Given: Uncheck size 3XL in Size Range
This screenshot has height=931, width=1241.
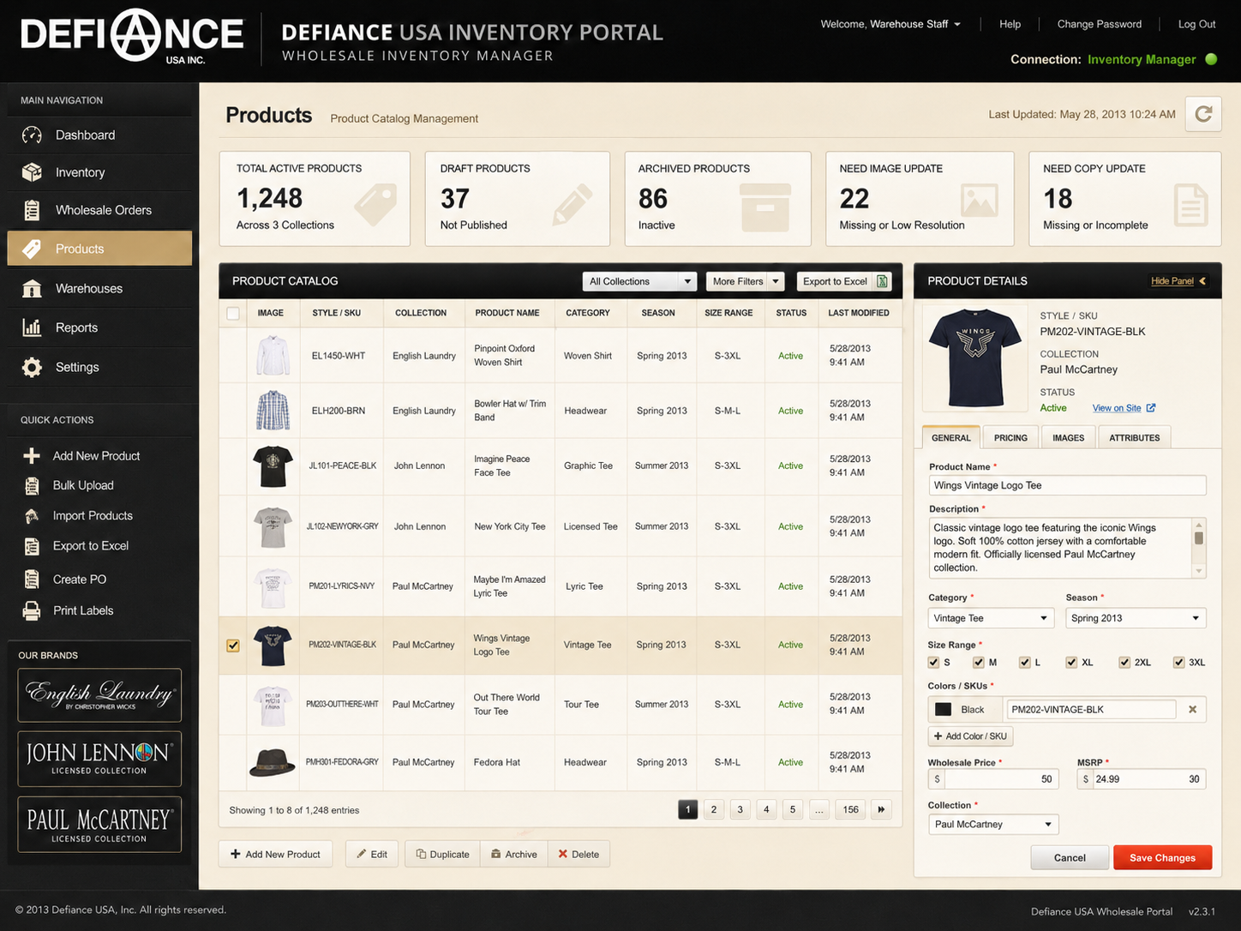Looking at the screenshot, I should 1178,662.
